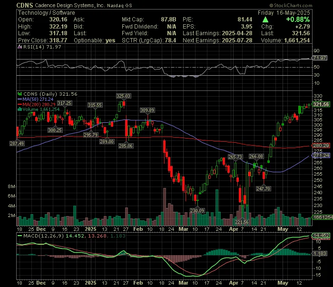Image resolution: width=333 pixels, height=287 pixels.
Task: Click the +0.88% percent change value
Action: coord(298,20)
